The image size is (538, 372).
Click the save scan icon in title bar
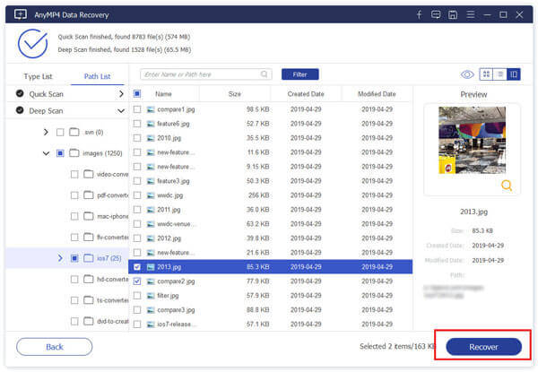tap(455, 14)
